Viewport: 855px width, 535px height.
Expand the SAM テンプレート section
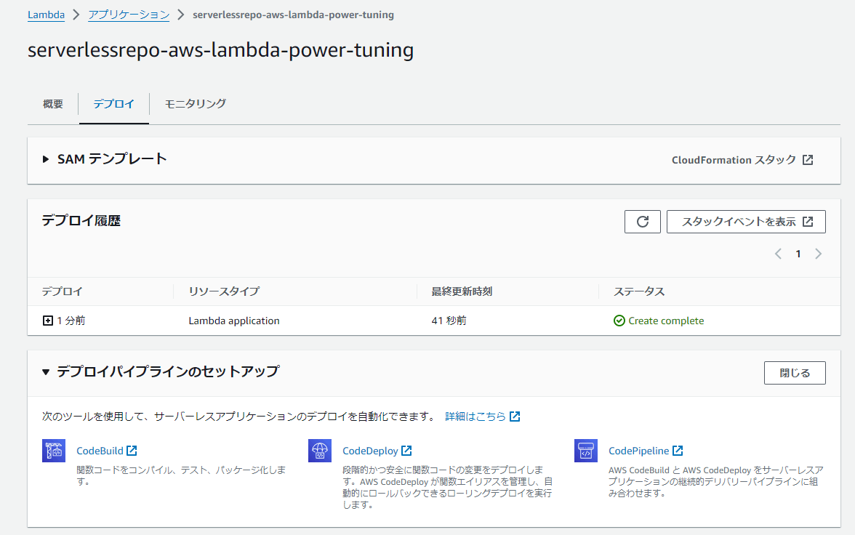click(x=46, y=159)
